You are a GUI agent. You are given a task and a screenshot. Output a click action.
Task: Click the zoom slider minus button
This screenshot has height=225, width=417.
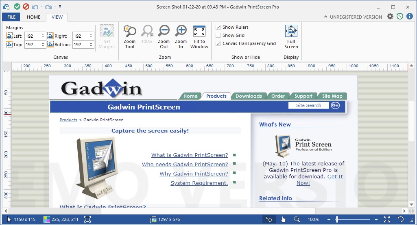(329, 219)
